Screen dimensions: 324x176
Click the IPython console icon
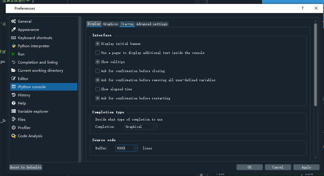pos(13,87)
